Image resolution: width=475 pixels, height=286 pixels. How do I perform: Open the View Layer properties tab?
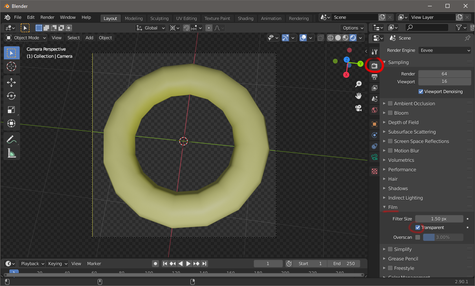375,88
